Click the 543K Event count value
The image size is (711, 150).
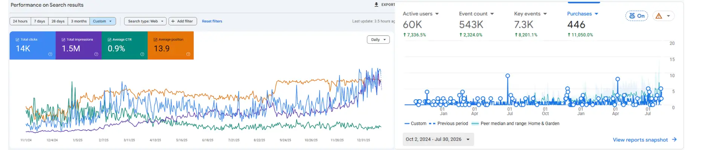click(471, 24)
